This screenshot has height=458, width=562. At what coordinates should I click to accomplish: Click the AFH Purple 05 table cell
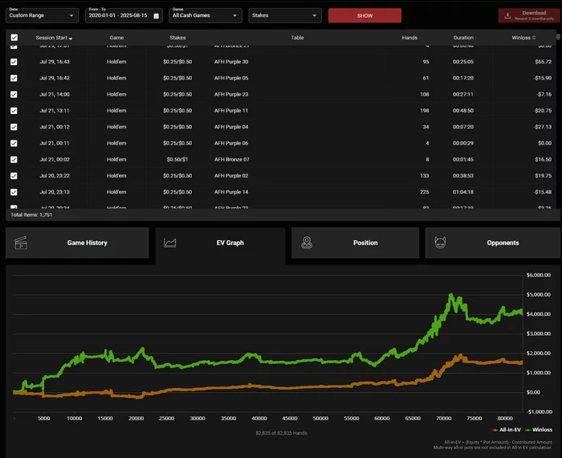pos(231,78)
